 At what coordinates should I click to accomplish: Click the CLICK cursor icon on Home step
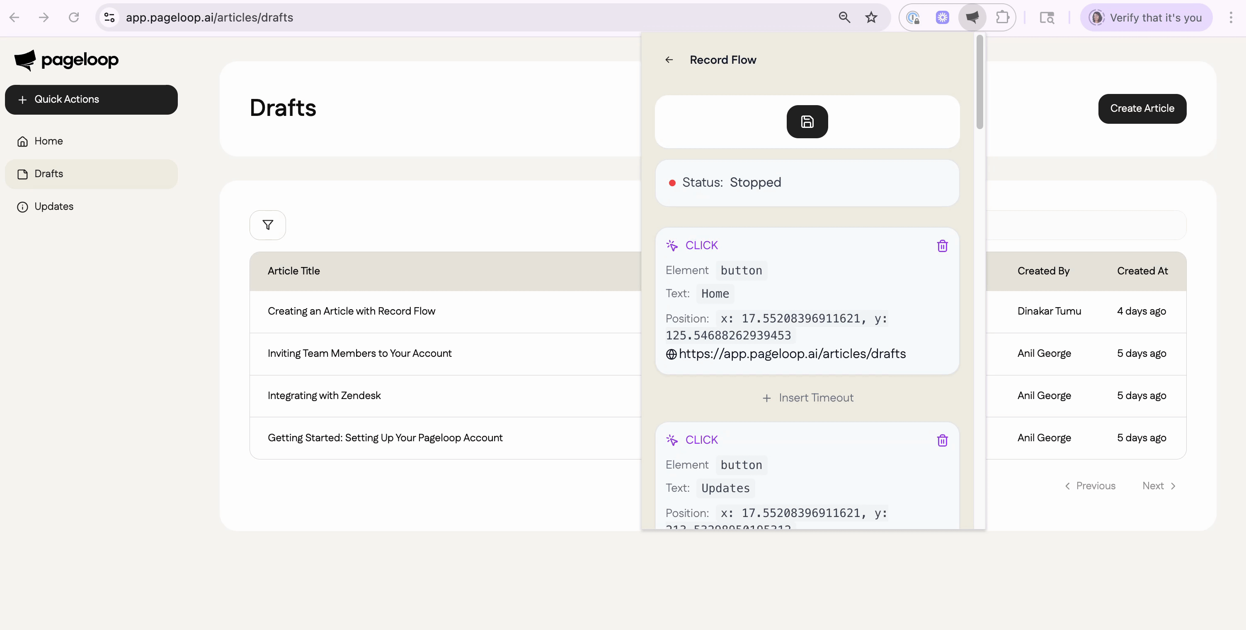pos(671,245)
